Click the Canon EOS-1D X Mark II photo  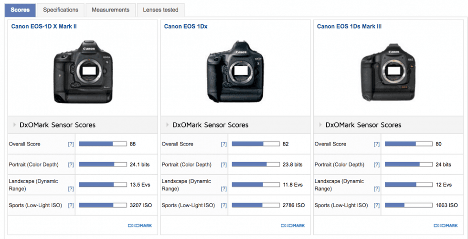(x=83, y=72)
